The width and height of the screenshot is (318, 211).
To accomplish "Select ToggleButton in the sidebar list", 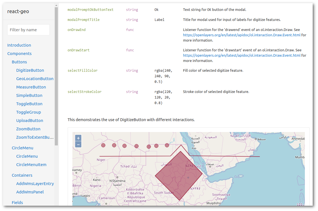I will pos(29,104).
